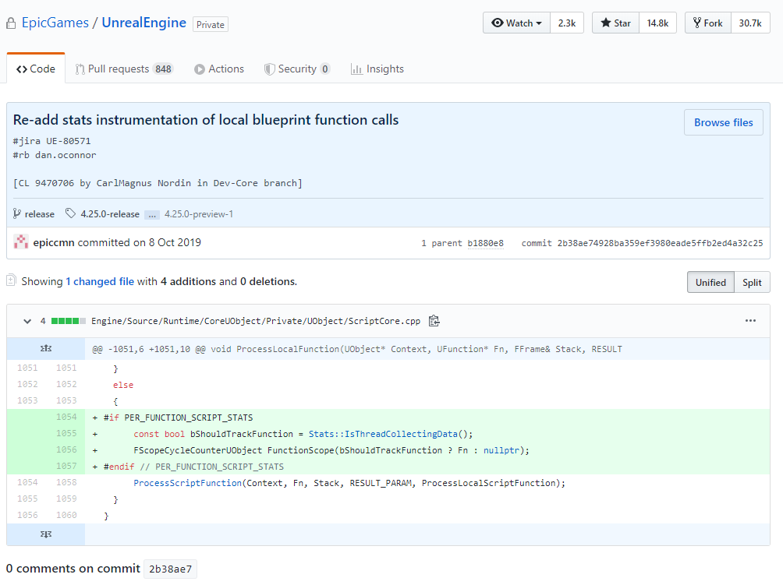Click the commit title Re-add stats instrumentation
This screenshot has height=585, width=783.
206,120
